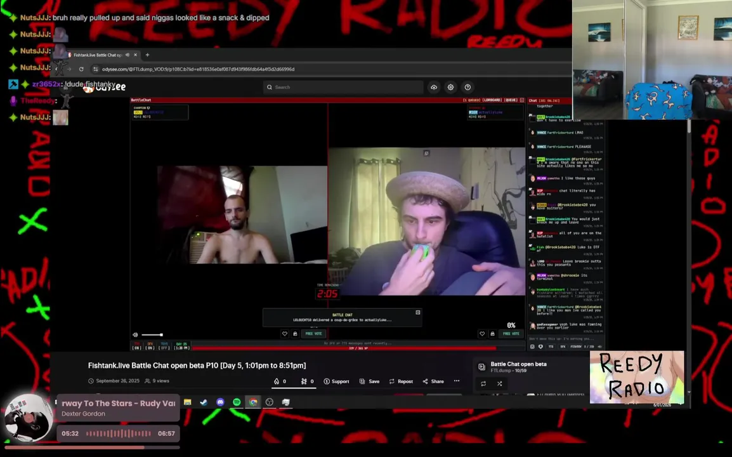Click the chat message input box

pyautogui.click(x=566, y=339)
